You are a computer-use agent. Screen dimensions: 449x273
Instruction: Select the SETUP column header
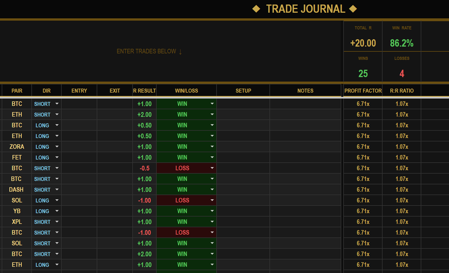[243, 91]
